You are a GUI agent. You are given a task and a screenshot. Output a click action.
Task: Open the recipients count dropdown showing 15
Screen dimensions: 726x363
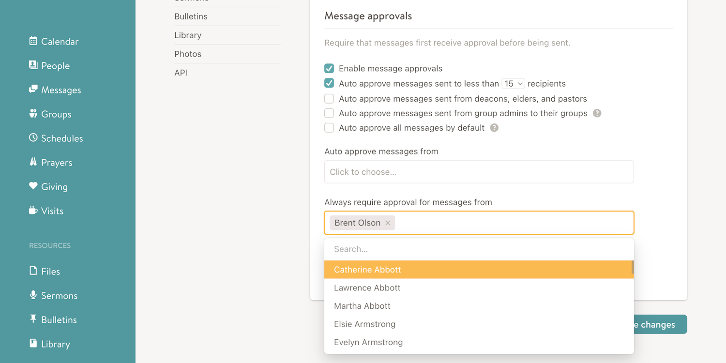coord(513,84)
